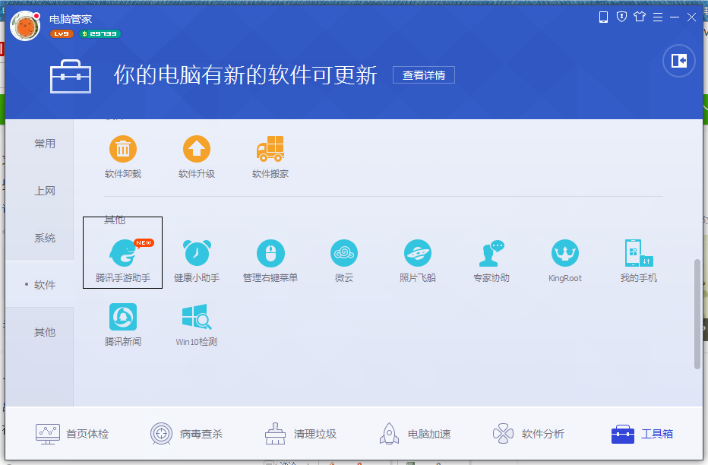Minimize the 电脑管家 window

point(675,17)
